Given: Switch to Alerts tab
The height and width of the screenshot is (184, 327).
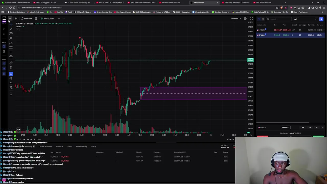Looking at the screenshot, I should coord(94,146).
